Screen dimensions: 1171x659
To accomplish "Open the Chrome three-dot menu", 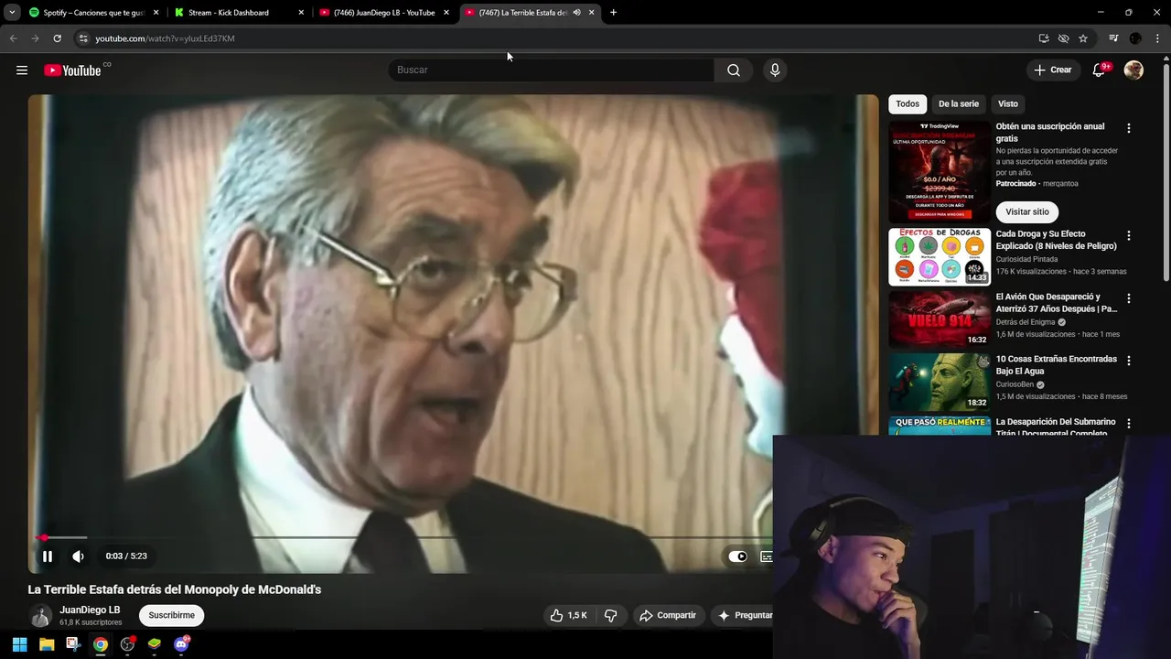I will (x=1158, y=38).
